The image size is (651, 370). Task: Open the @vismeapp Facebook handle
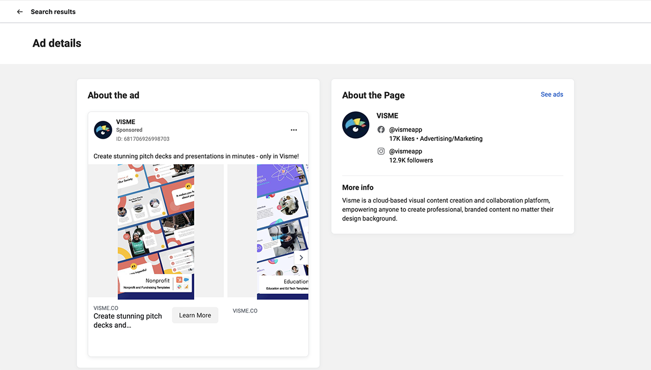coord(406,130)
